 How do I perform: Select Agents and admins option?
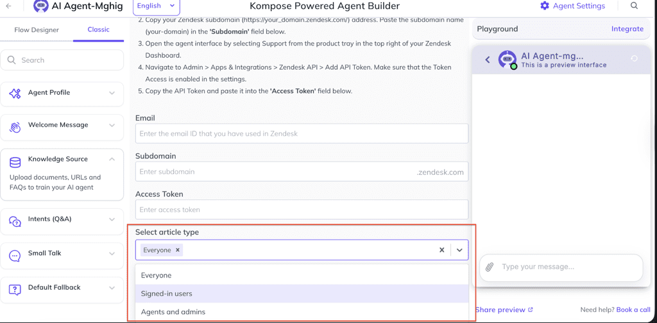tap(302, 311)
